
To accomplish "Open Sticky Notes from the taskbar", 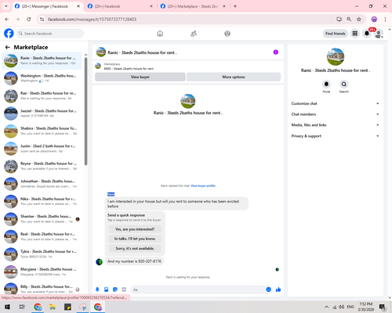I will 67,307.
